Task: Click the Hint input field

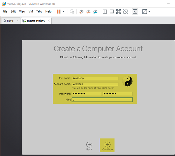Action: pos(102,100)
